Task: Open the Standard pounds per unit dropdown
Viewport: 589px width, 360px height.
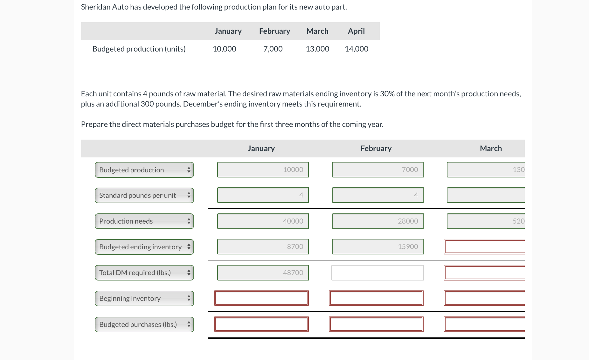Action: tap(144, 195)
